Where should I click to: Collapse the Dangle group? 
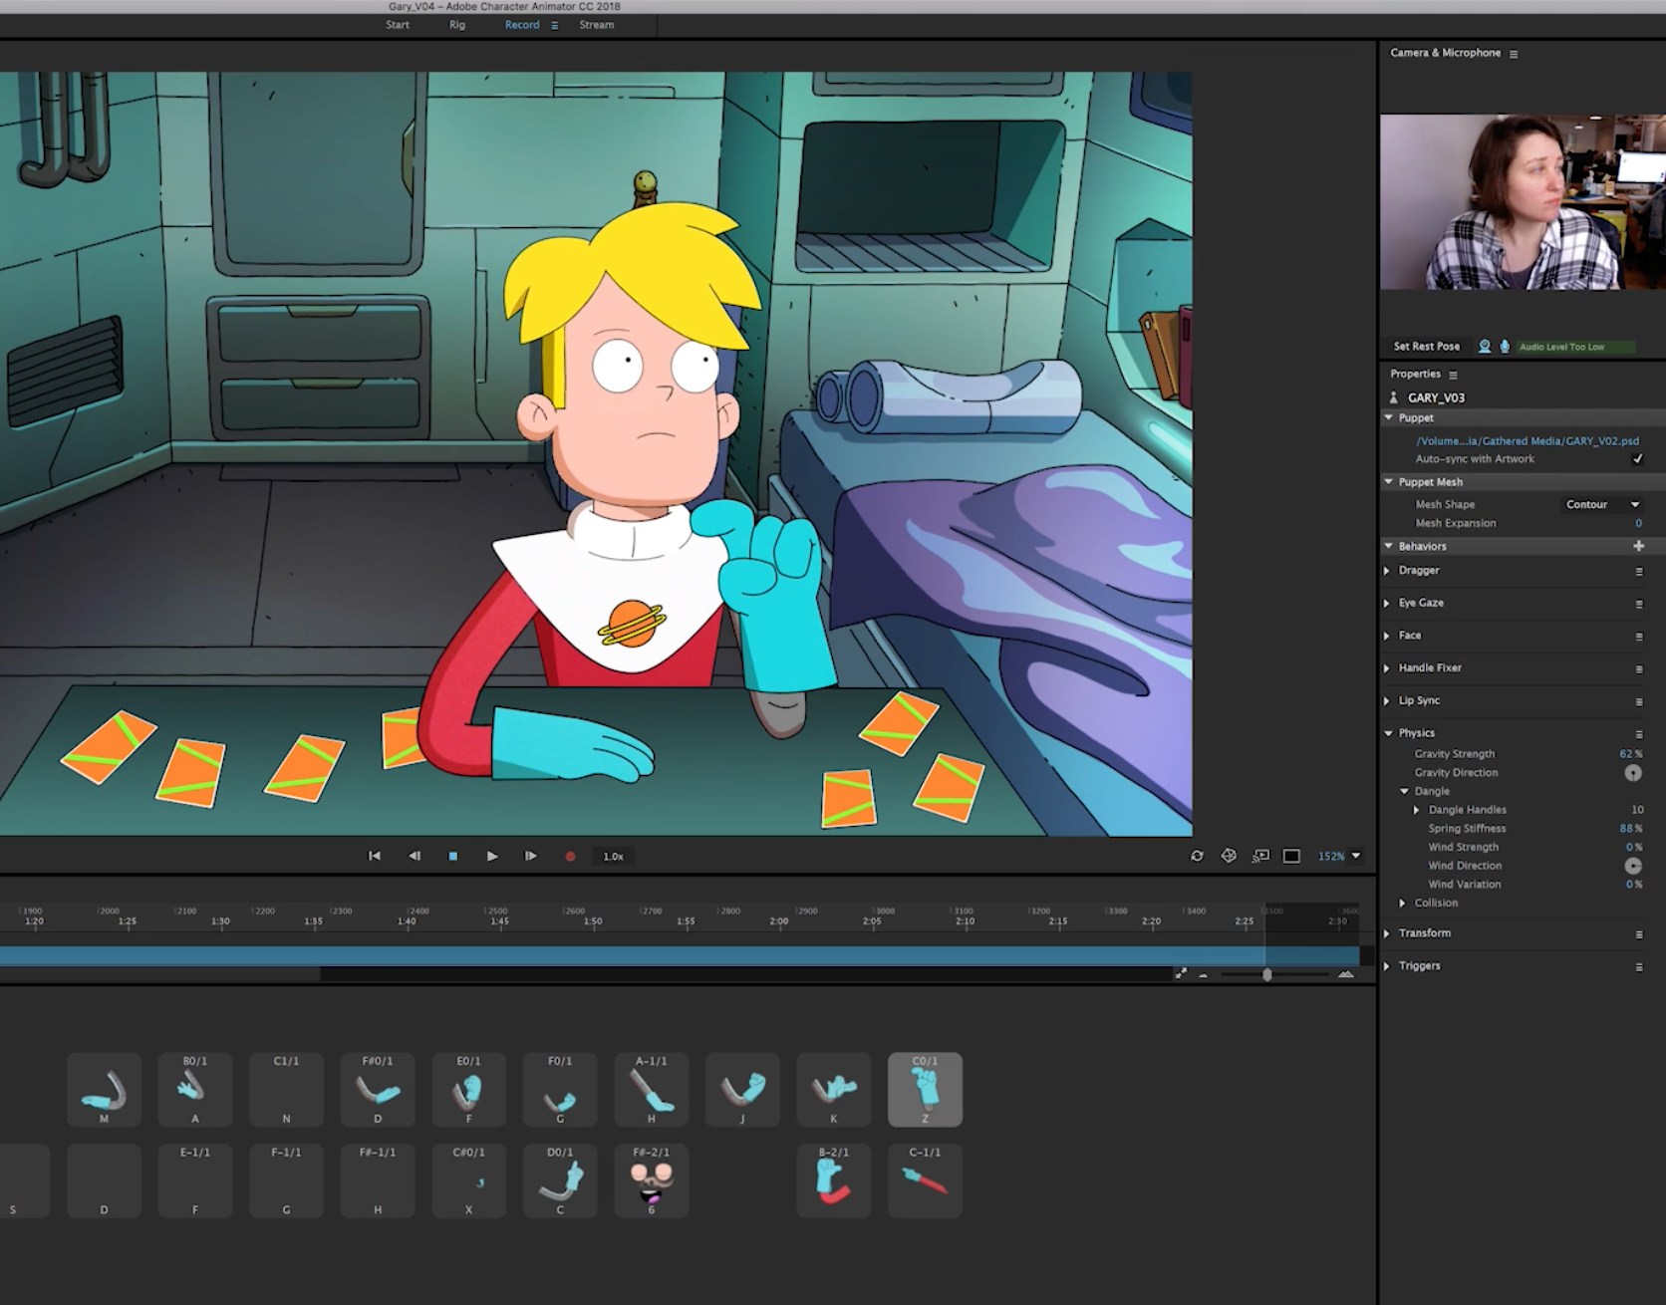(1405, 791)
